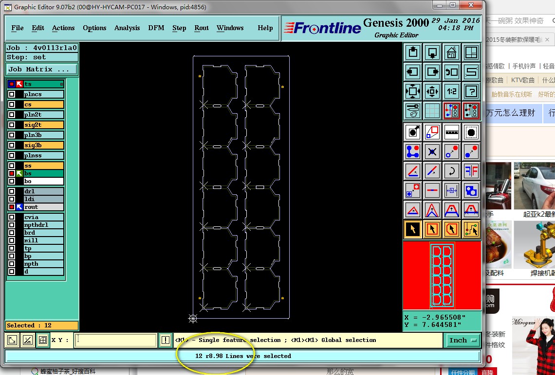
Task: Click the X Y coordinate input field
Action: point(115,340)
